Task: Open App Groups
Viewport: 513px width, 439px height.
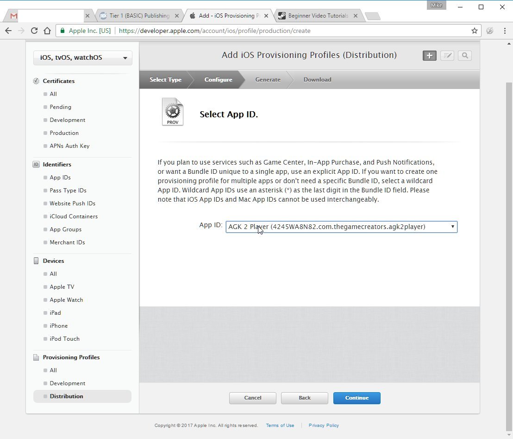Action: [x=65, y=229]
